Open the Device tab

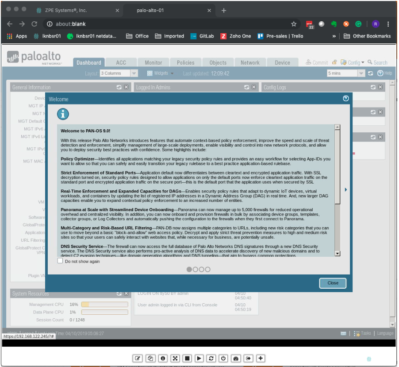pyautogui.click(x=282, y=63)
